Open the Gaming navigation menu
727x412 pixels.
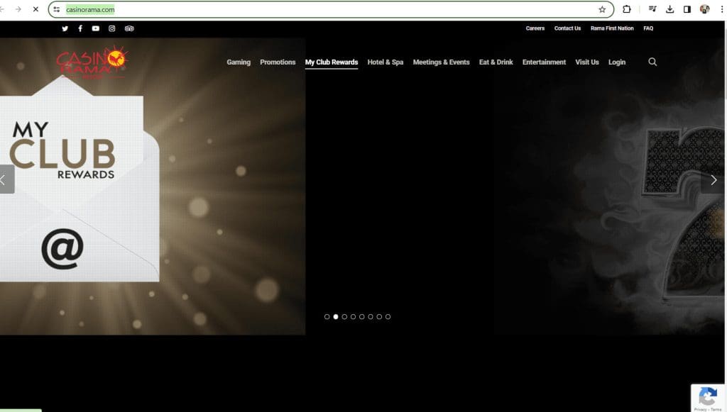click(x=239, y=62)
